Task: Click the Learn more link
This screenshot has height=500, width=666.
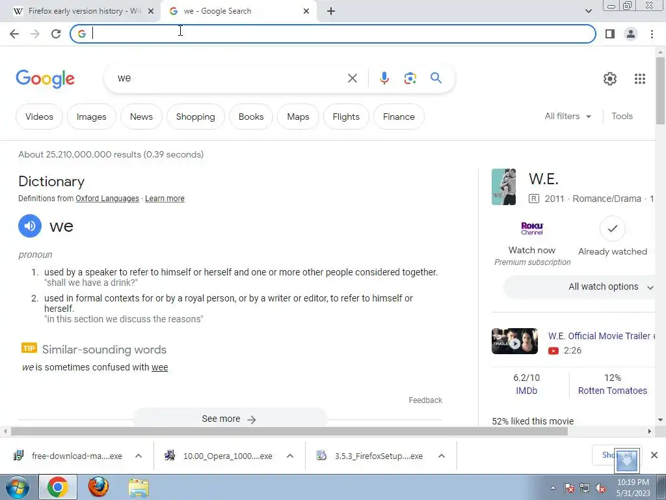Action: tap(165, 199)
